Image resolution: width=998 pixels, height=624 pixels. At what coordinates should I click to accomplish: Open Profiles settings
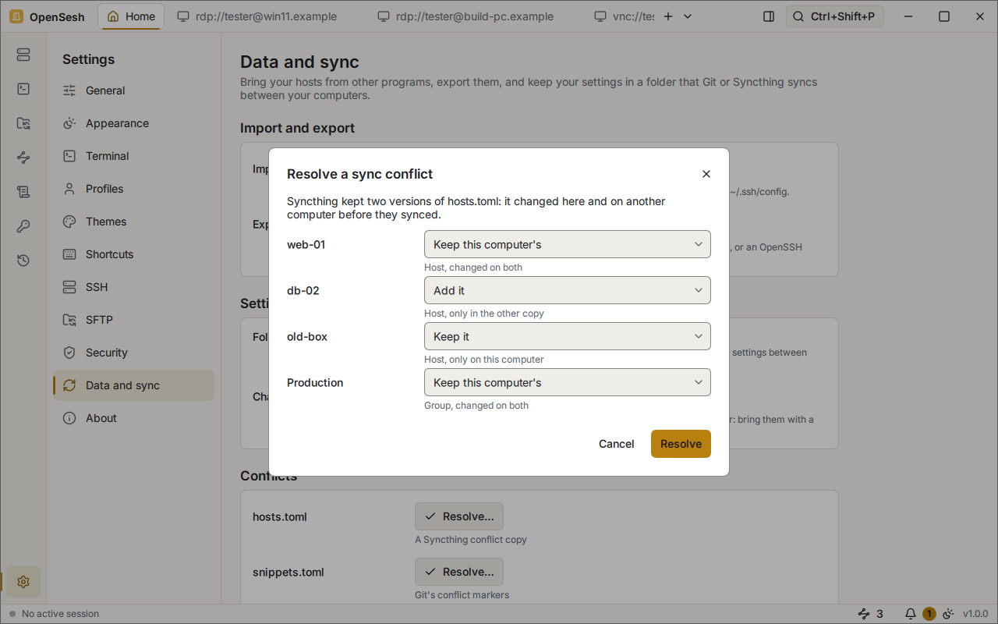click(133, 189)
